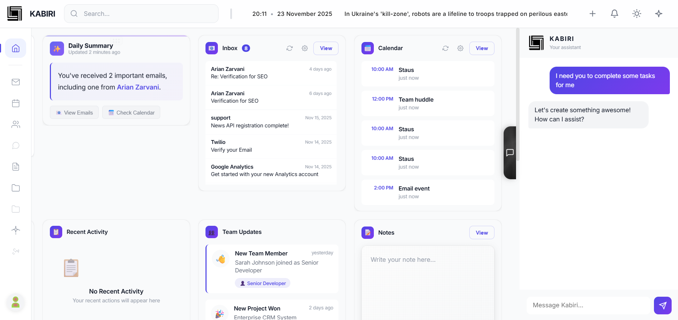The height and width of the screenshot is (320, 678).
Task: Refresh the Calendar panel
Action: coord(445,48)
